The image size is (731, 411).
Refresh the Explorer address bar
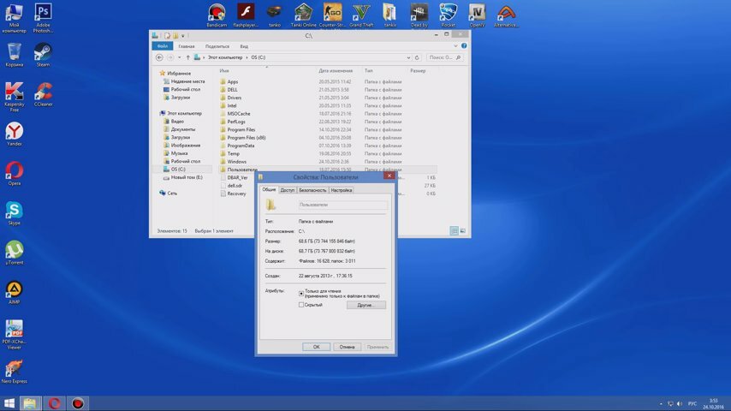pyautogui.click(x=417, y=57)
